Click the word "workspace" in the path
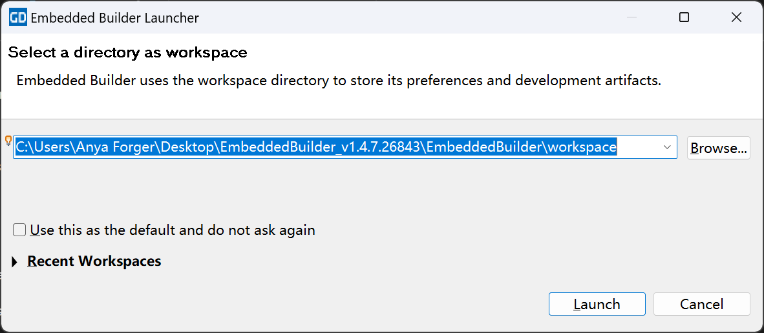Screen dimensions: 764x333 (582, 147)
